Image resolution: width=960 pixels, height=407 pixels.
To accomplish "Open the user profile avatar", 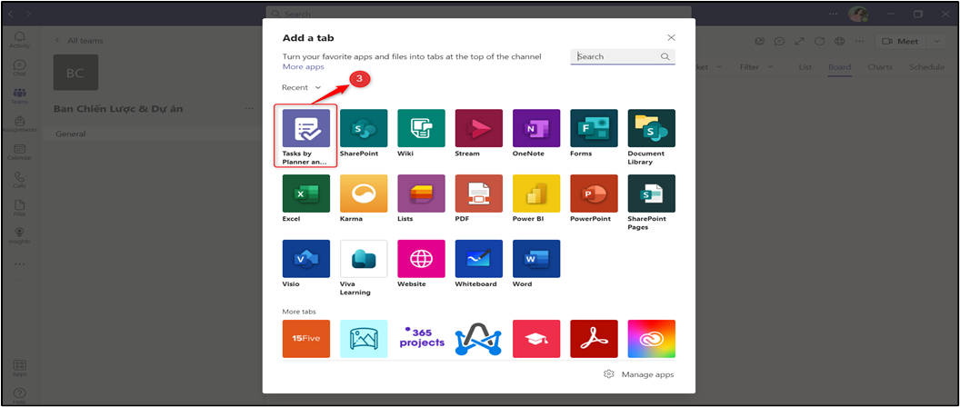I will pos(858,14).
